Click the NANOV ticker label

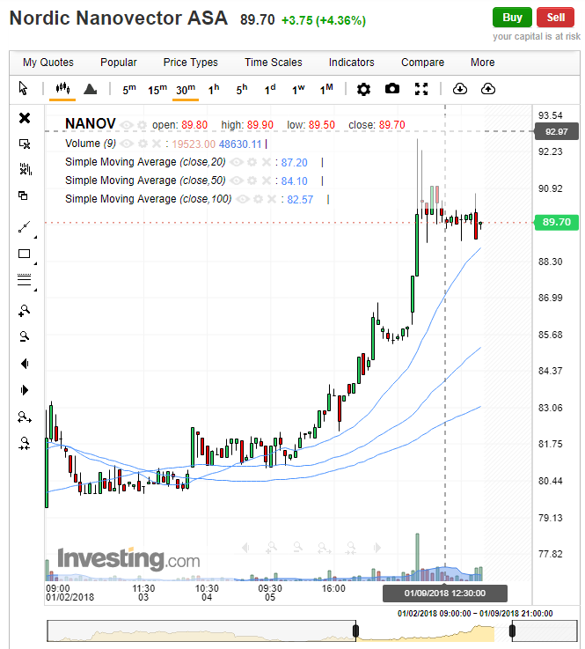tap(90, 124)
